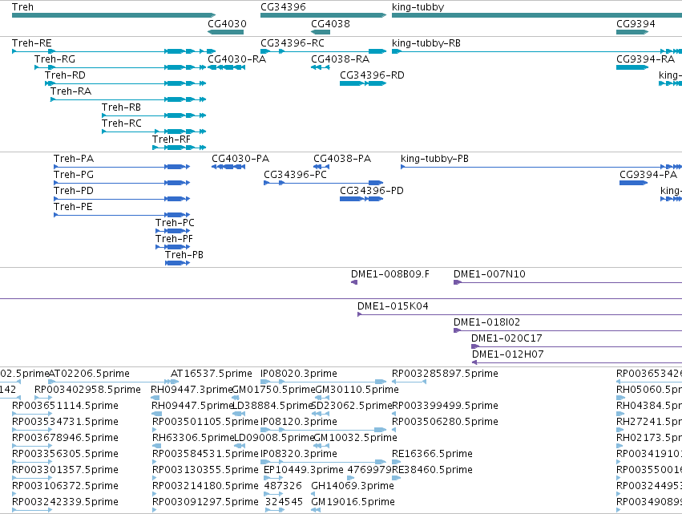
Task: Click transcript Treh-RF label
Action: [x=171, y=140]
